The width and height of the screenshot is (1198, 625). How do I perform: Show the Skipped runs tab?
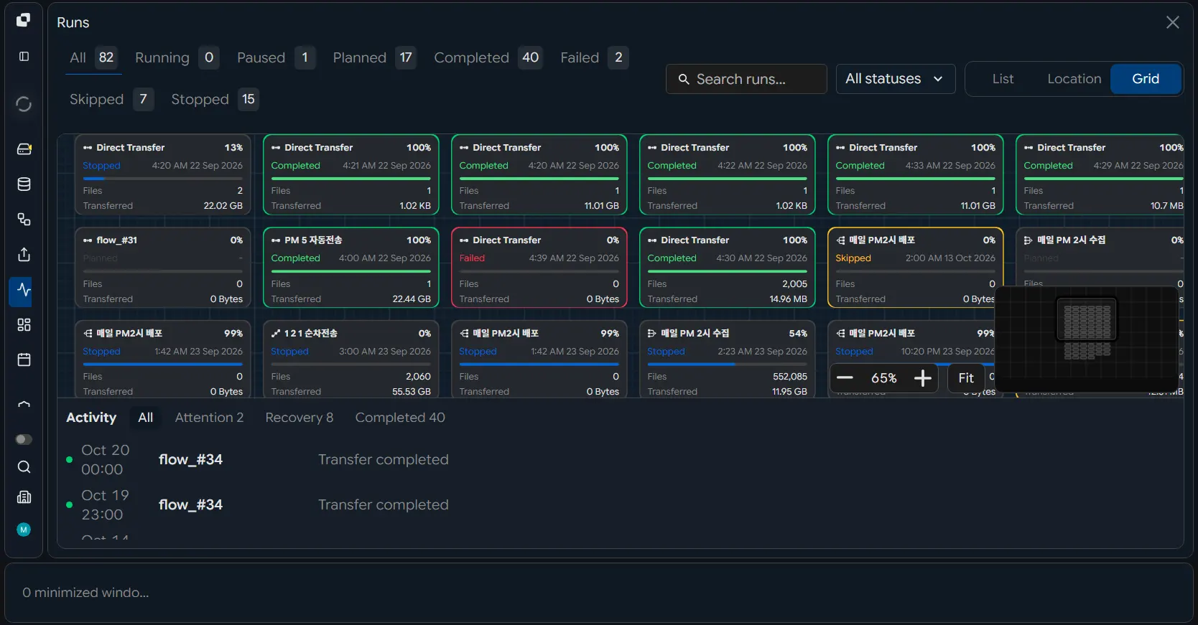111,99
